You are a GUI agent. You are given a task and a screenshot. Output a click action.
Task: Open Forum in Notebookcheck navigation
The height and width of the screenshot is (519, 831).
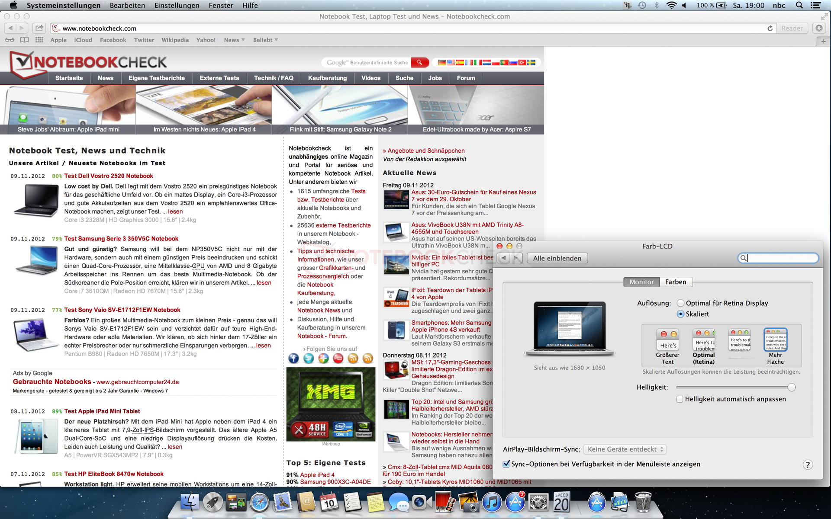466,78
